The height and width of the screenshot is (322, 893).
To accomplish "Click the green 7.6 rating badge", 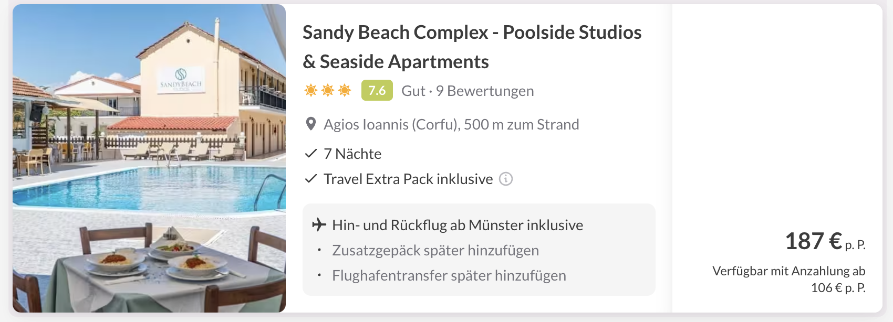I will click(377, 90).
